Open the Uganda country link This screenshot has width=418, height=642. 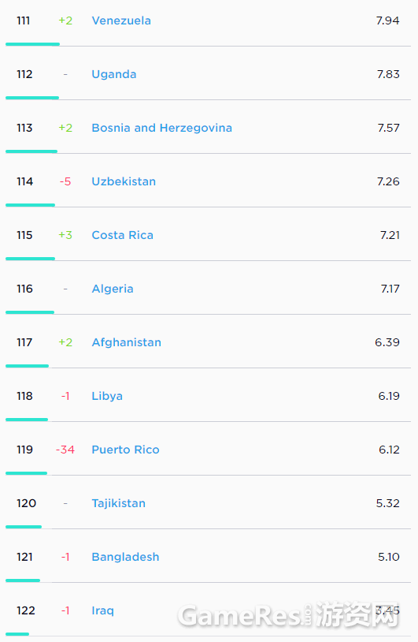tap(114, 74)
